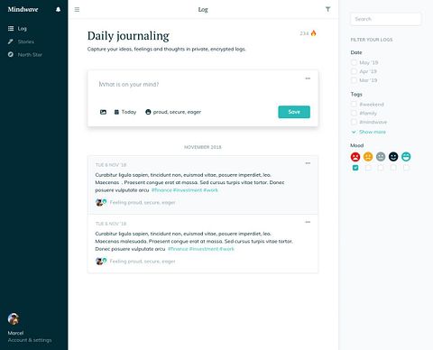
Task: Click the add image icon in composer
Action: coord(103,112)
